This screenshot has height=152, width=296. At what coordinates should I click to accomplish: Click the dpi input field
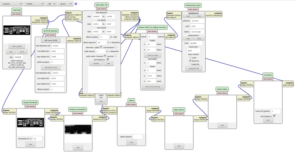point(19,57)
